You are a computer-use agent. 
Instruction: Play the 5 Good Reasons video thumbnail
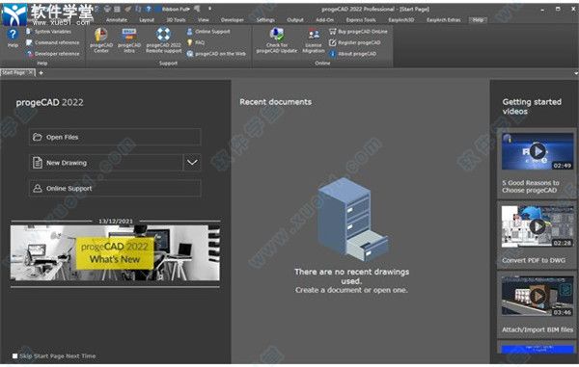pos(538,151)
